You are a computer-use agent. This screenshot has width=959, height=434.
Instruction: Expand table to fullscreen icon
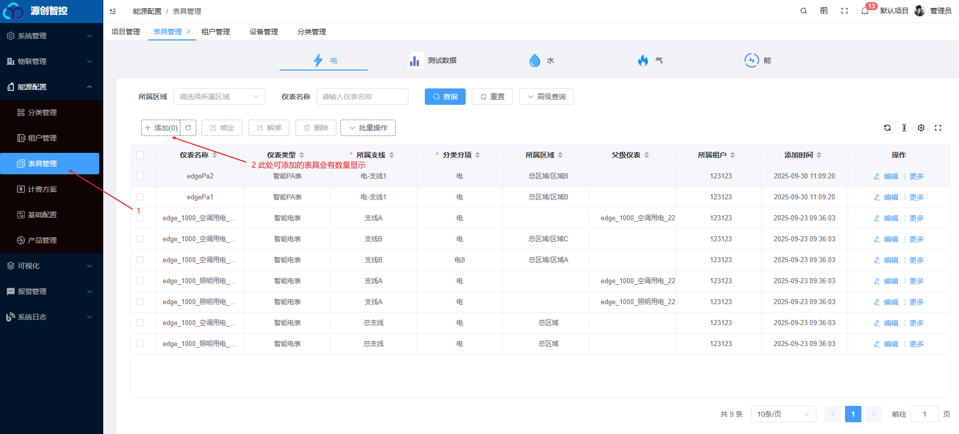tap(938, 128)
